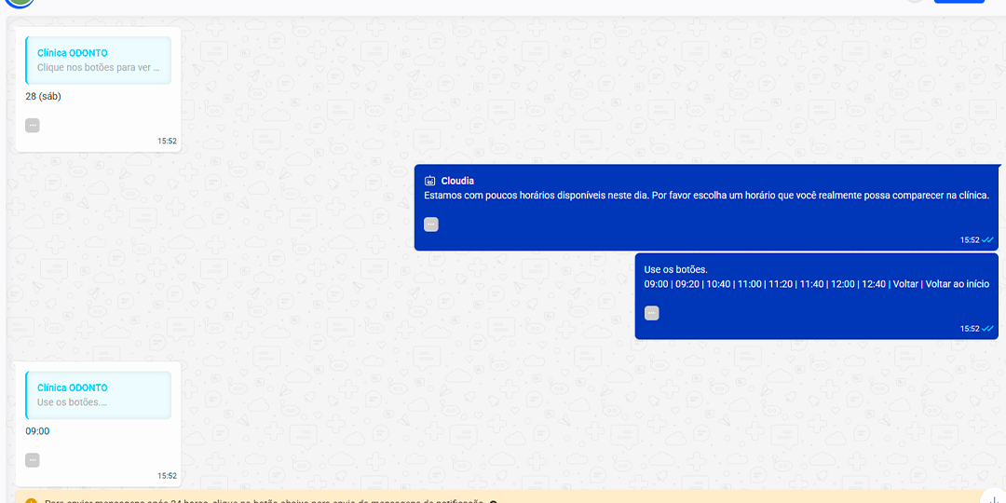1006x503 pixels.
Task: Click the "09:00" reply text
Action: pyautogui.click(x=37, y=431)
